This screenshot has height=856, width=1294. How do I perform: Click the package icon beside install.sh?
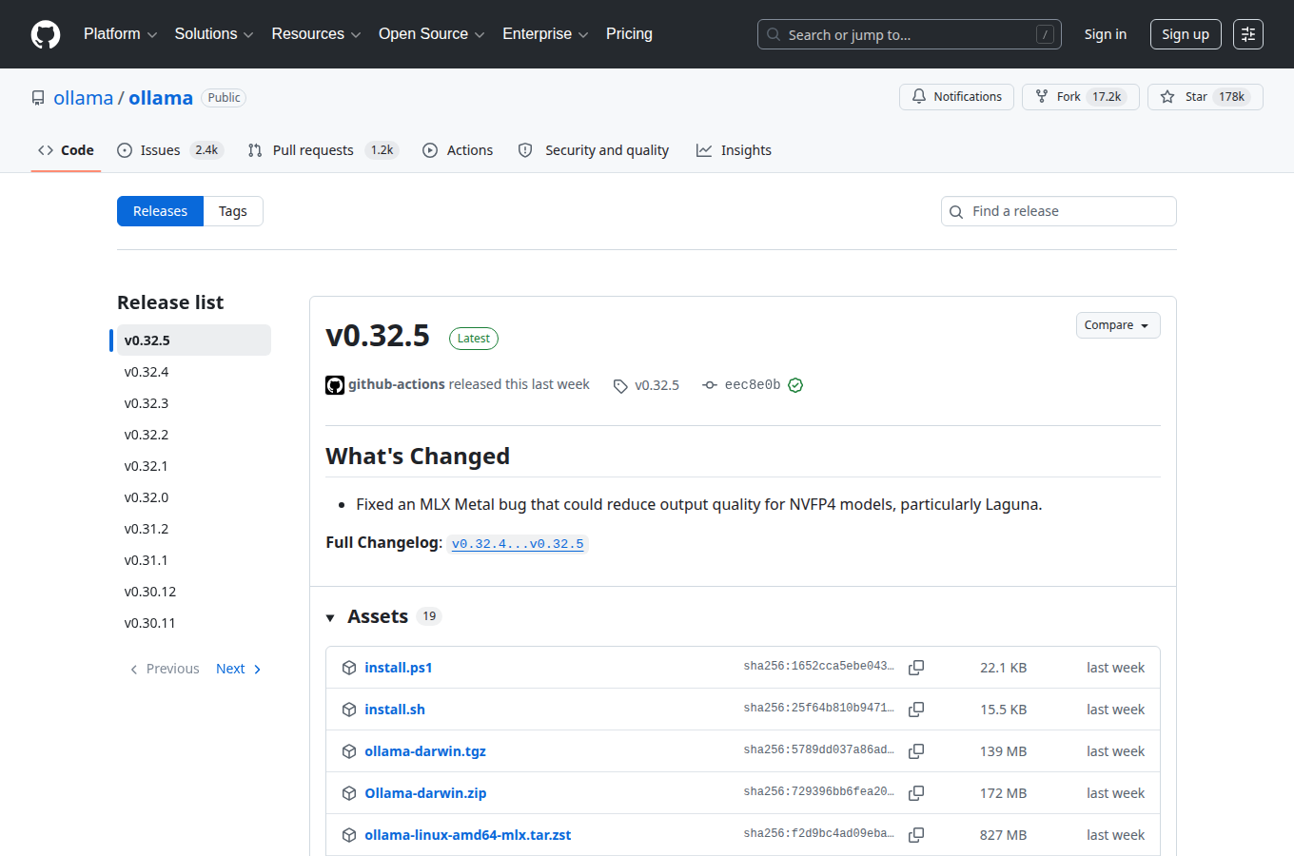(x=349, y=710)
